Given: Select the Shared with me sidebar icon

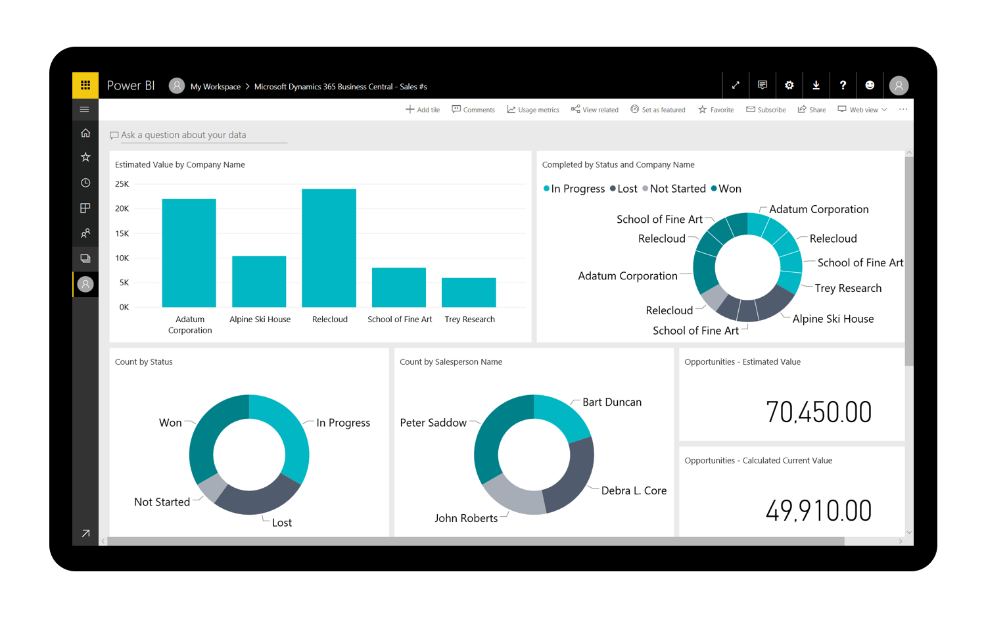Looking at the screenshot, I should 85,233.
